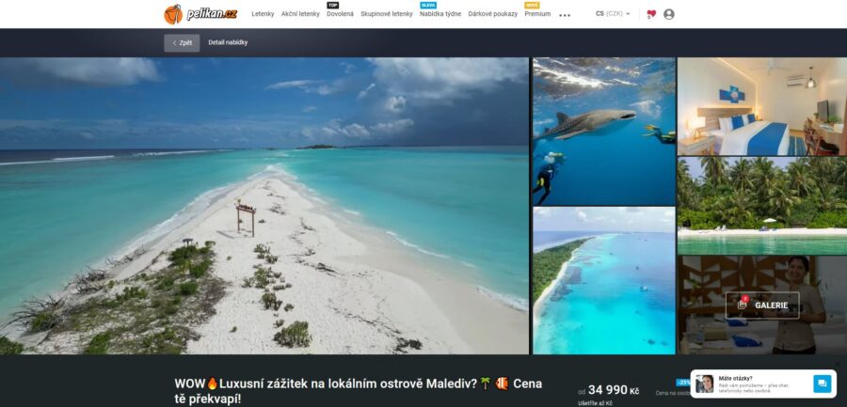Open the Dovolená menu item
Viewport: 847px width, 407px height.
point(340,14)
